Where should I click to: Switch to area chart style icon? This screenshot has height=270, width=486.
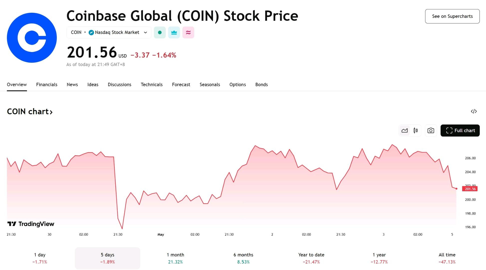tap(404, 130)
